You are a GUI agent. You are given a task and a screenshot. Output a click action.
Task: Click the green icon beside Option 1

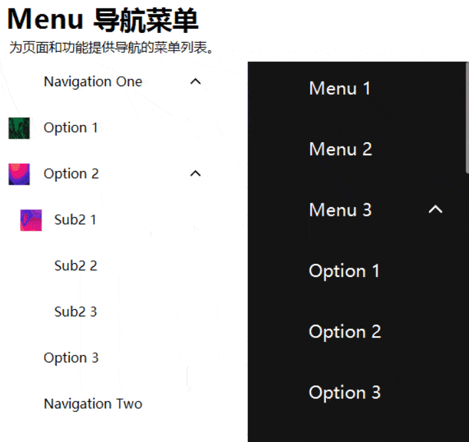[x=19, y=128]
